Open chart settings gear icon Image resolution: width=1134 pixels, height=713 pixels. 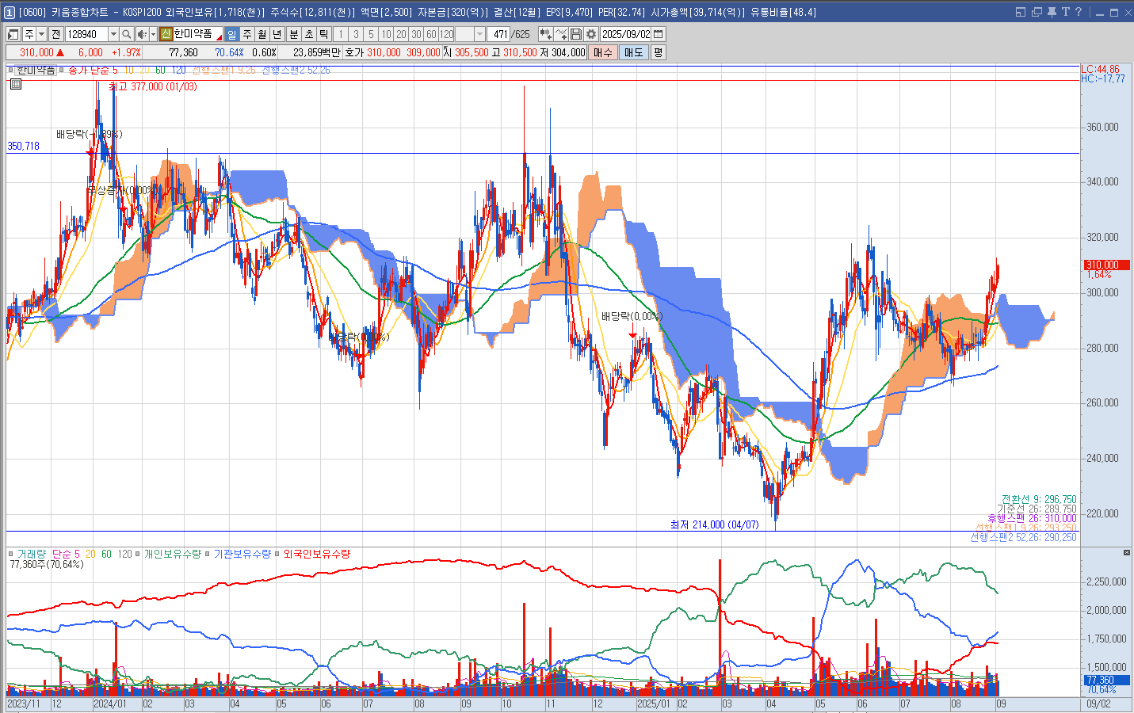point(591,34)
